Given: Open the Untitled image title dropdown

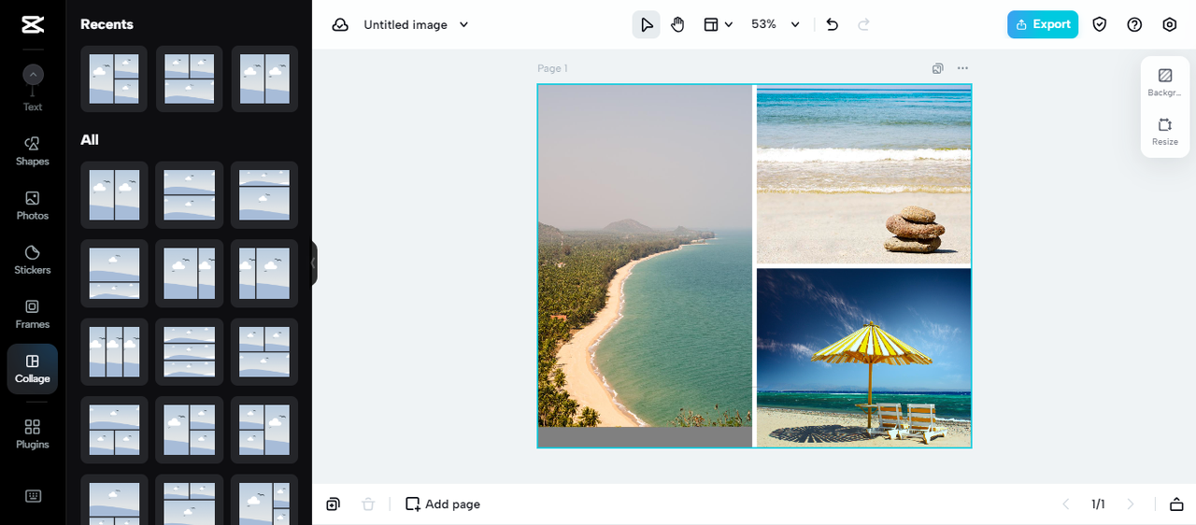Looking at the screenshot, I should tap(416, 24).
